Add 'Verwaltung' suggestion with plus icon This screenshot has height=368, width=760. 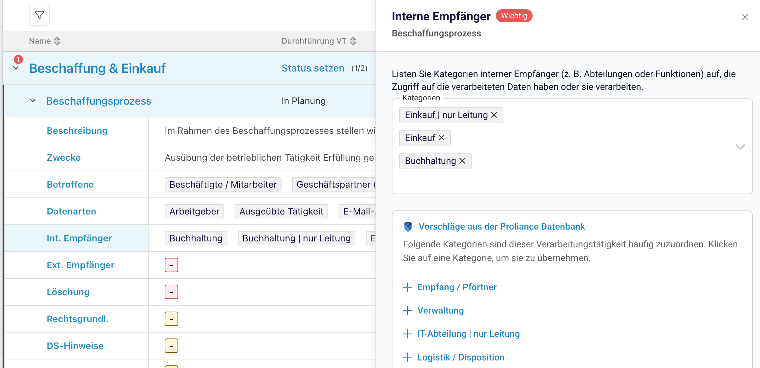pos(408,311)
